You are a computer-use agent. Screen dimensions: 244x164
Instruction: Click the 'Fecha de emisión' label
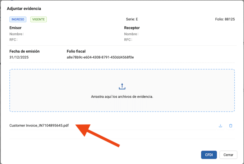pos(24,51)
